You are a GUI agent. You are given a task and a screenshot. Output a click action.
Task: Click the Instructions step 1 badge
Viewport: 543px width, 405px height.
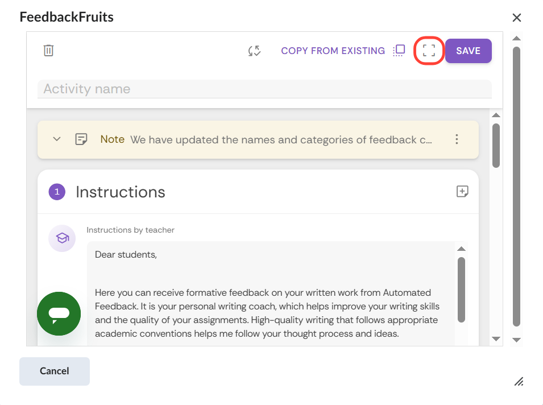(57, 192)
